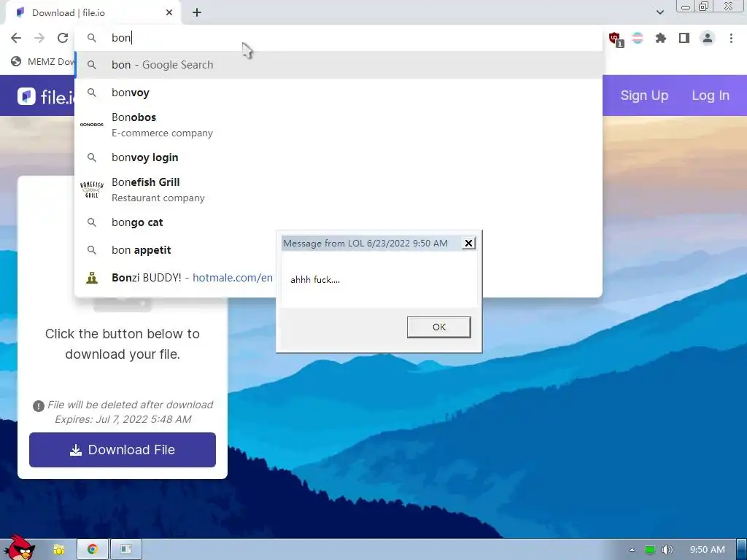Click the Bonefish Grill logo icon
The image size is (747, 560).
[91, 190]
